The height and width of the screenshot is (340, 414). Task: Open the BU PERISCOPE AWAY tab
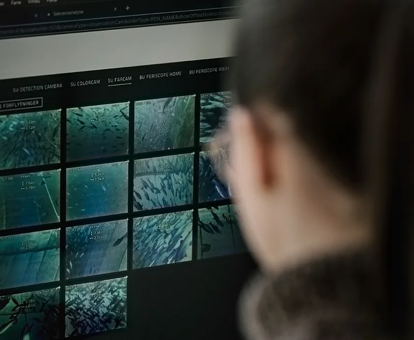[209, 71]
